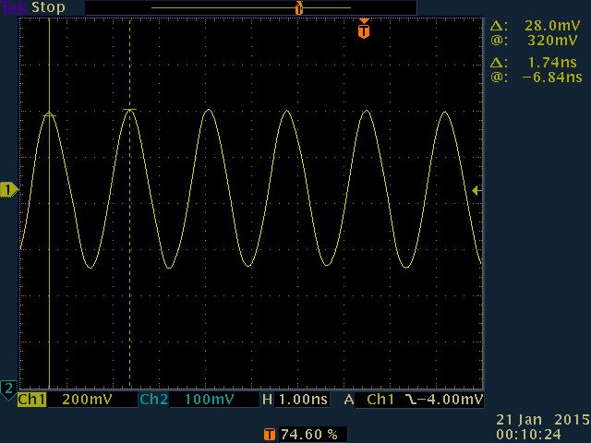Click the falling edge trigger slope icon

(x=406, y=401)
